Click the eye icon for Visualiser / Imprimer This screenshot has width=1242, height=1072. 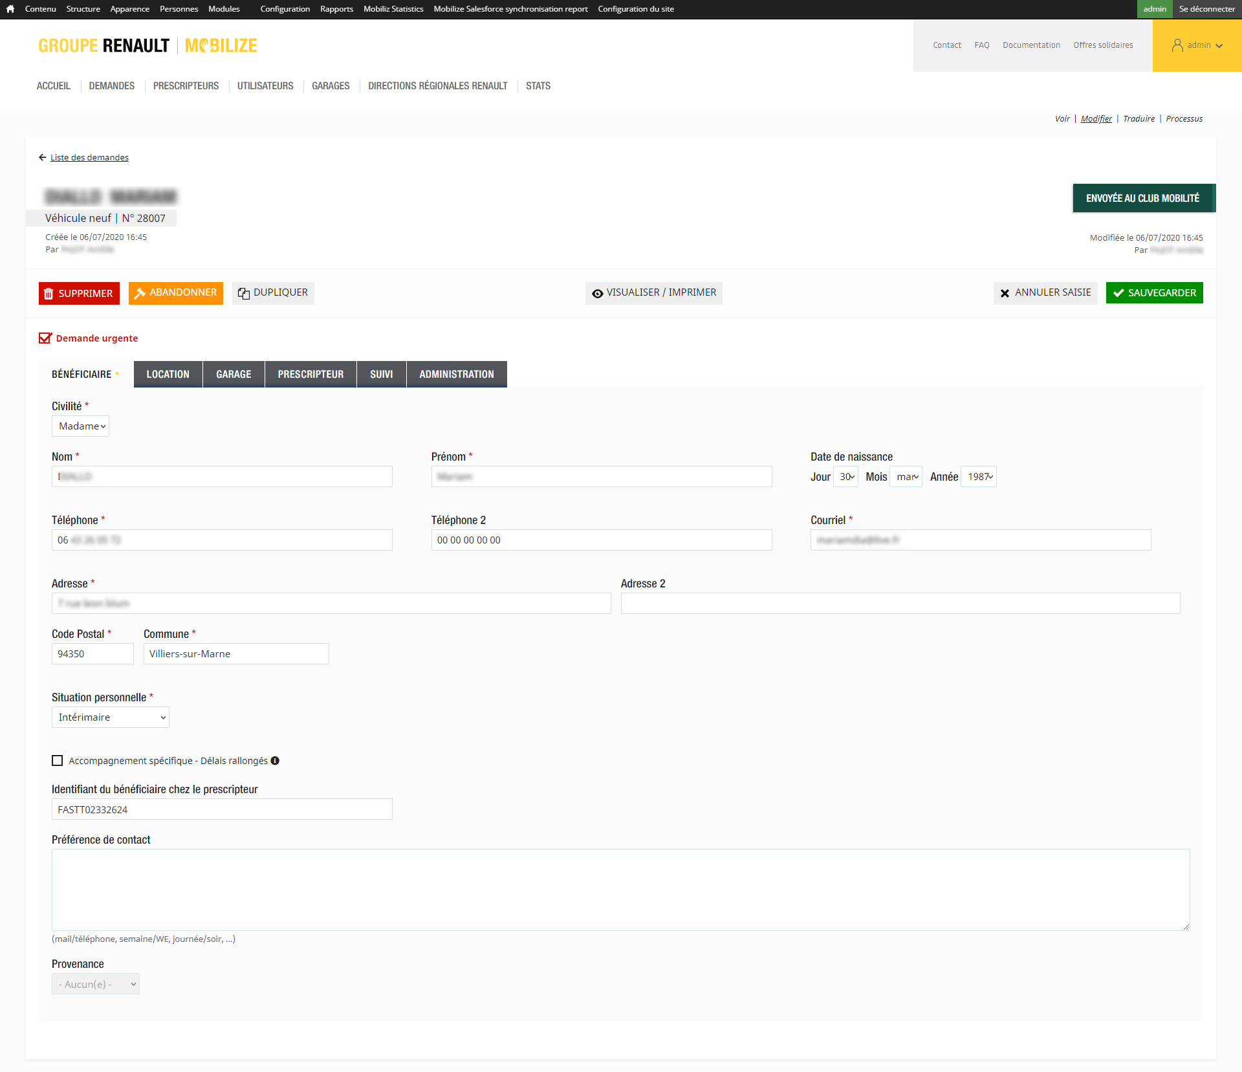tap(598, 293)
